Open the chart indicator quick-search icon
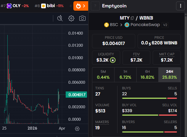This screenshot has width=187, height=137. pos(60,18)
